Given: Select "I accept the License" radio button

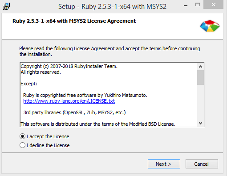Looking at the screenshot, I should [22, 136].
